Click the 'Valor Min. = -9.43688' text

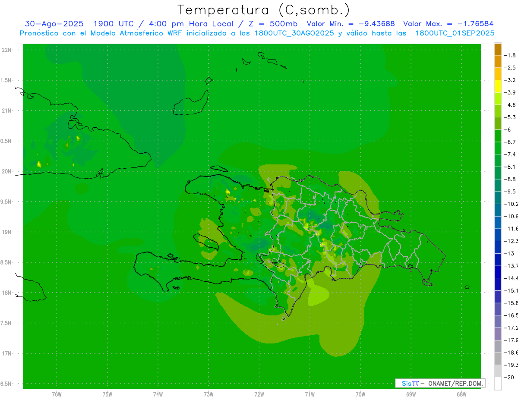(351, 24)
